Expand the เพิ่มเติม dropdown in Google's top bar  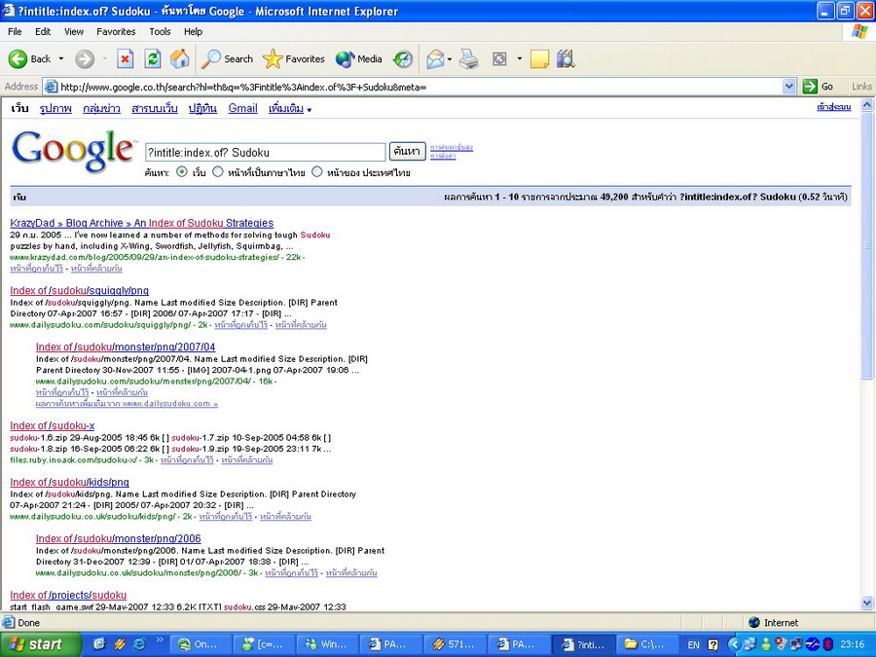pyautogui.click(x=290, y=109)
